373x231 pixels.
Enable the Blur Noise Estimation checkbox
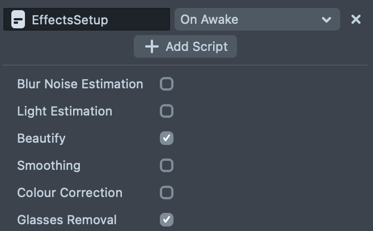click(167, 84)
